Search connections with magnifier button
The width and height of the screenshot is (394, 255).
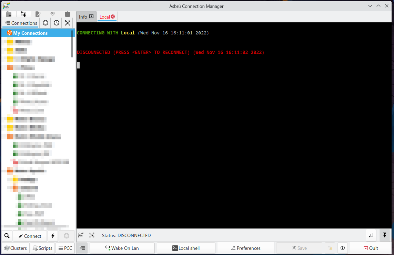coord(7,236)
